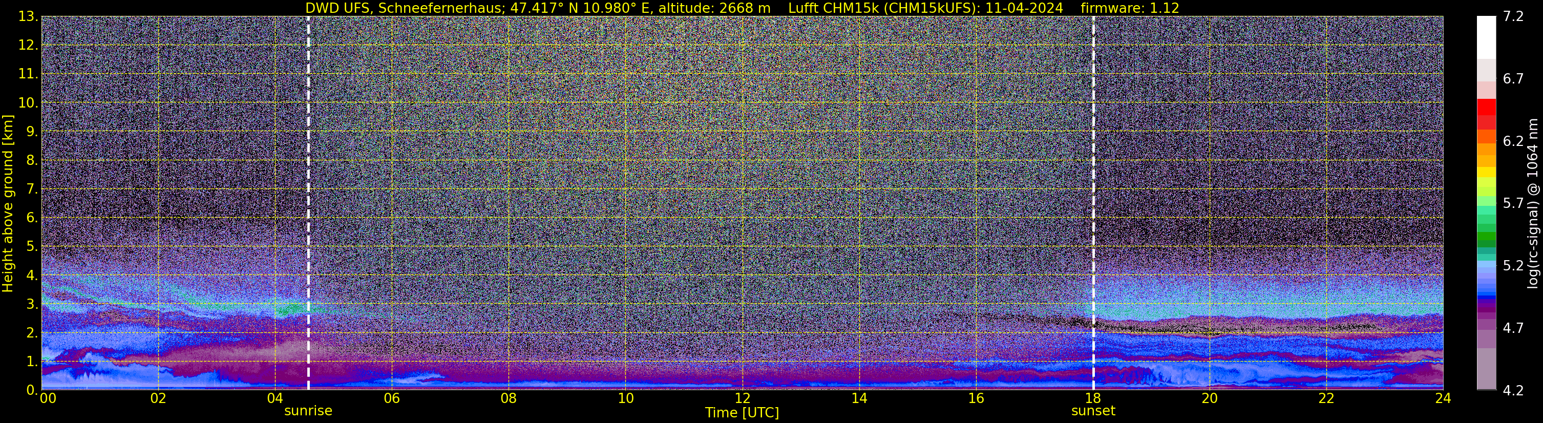Click the white segment at the colorbar top
The image size is (1543, 423).
[x=1486, y=37]
